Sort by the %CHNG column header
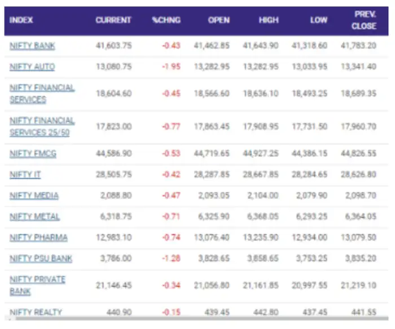The height and width of the screenshot is (329, 395). [166, 20]
